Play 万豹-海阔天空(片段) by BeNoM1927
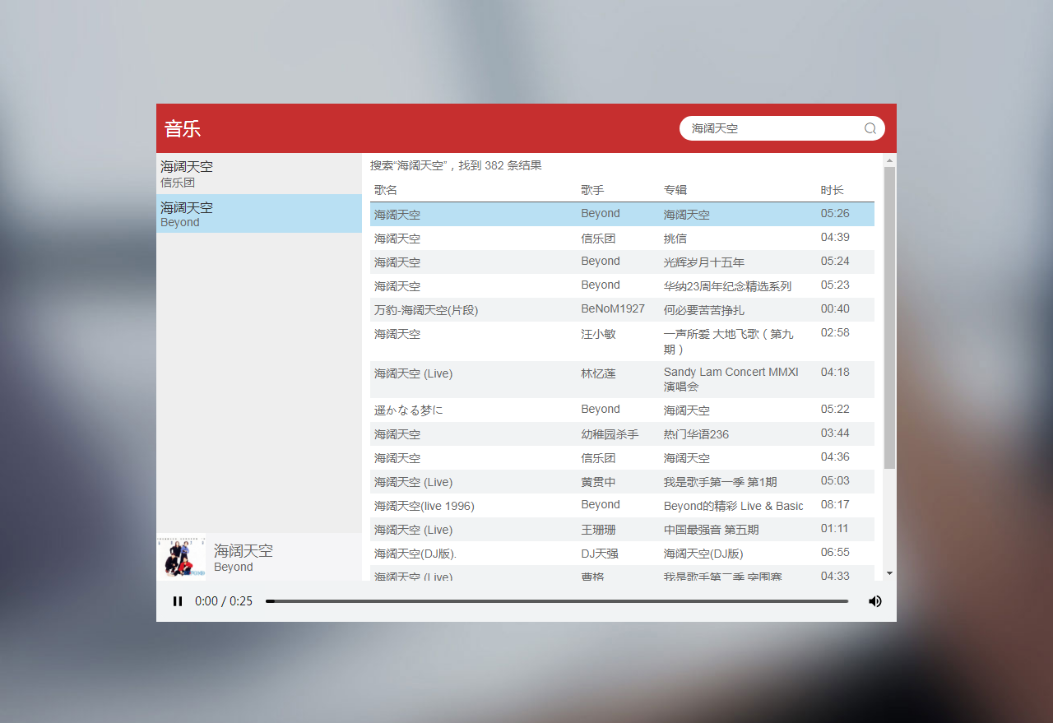 click(x=426, y=310)
